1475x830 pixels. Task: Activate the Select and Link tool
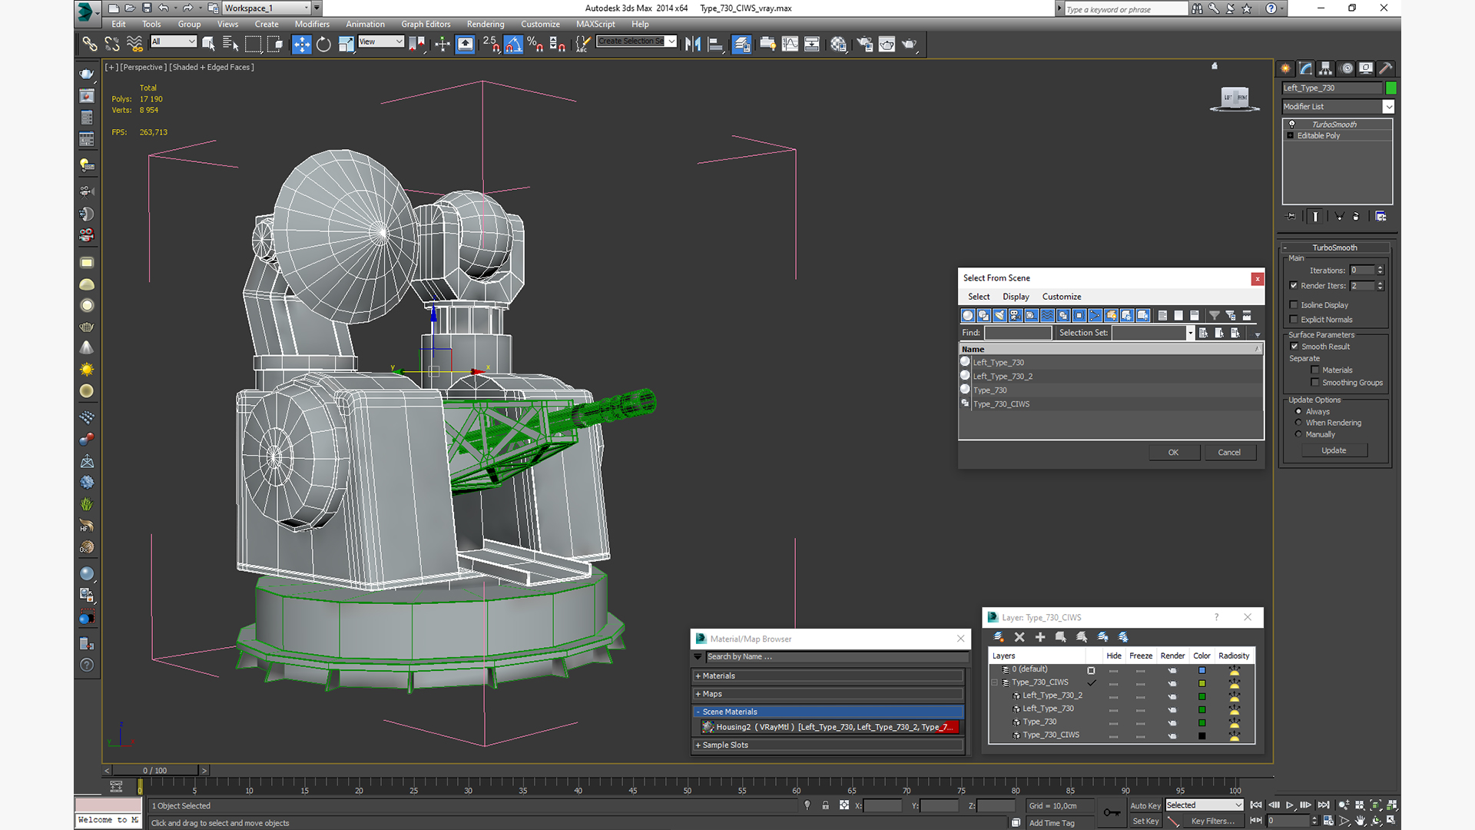pos(90,44)
